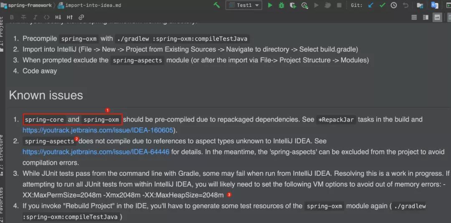Click the Profile run clock icon

(304, 5)
